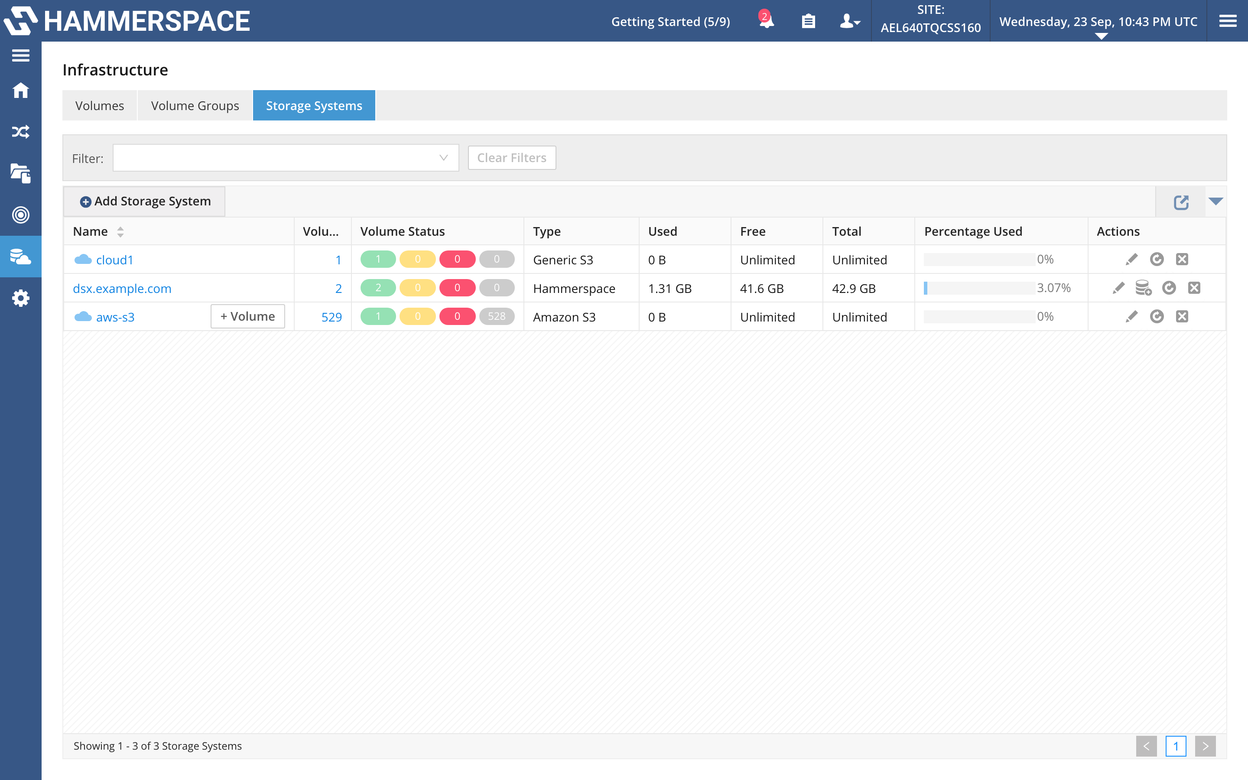
Task: Click the gray 528 badge for aws-s3
Action: pos(497,316)
